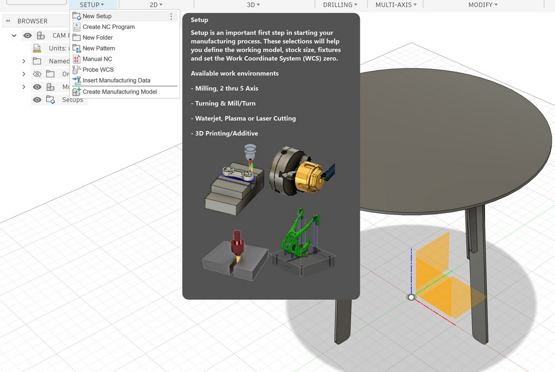This screenshot has height=372, width=555.
Task: Show the hidden Origin folder via crossed eye
Action: tap(37, 74)
